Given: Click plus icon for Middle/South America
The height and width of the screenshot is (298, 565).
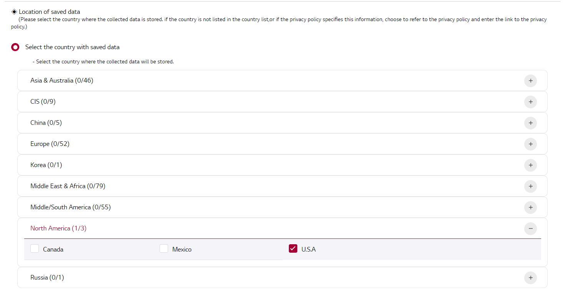Looking at the screenshot, I should (x=530, y=207).
